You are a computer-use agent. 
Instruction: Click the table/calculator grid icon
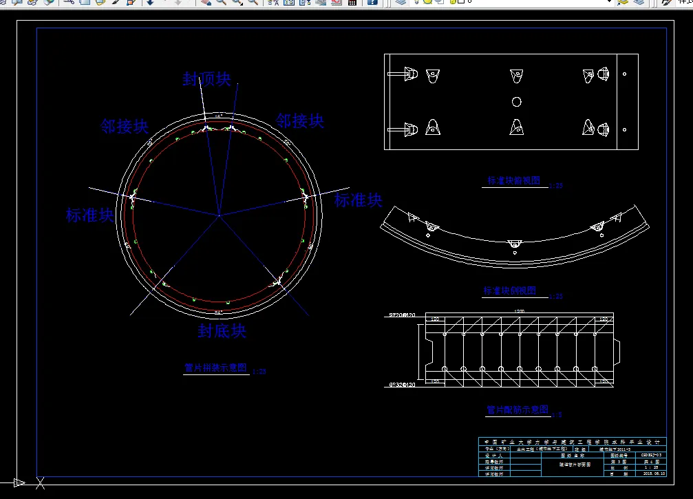[352, 2]
